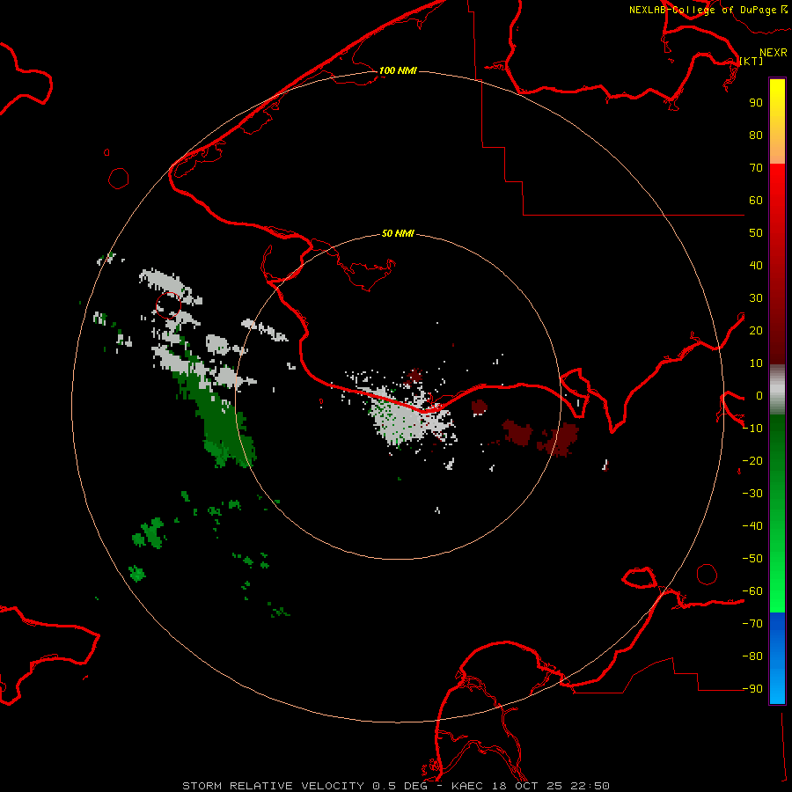Image resolution: width=792 pixels, height=792 pixels.
Task: Pick the dark maroon band near 20 knots
Action: [777, 331]
